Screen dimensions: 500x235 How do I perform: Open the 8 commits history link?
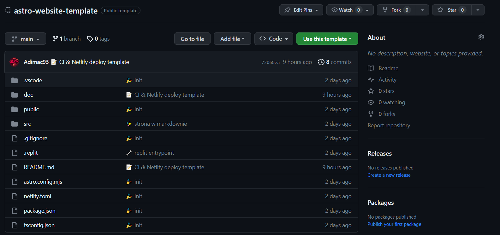point(335,62)
